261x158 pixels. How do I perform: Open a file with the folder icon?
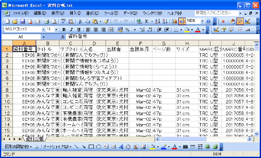pyautogui.click(x=15, y=21)
